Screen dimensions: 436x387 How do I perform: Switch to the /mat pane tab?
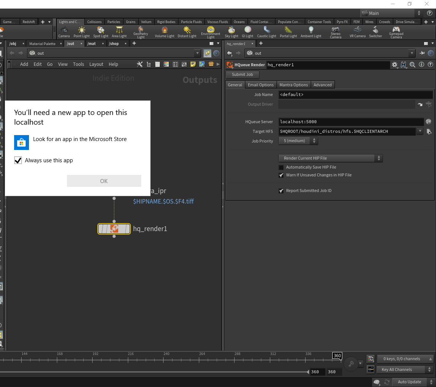[91, 44]
